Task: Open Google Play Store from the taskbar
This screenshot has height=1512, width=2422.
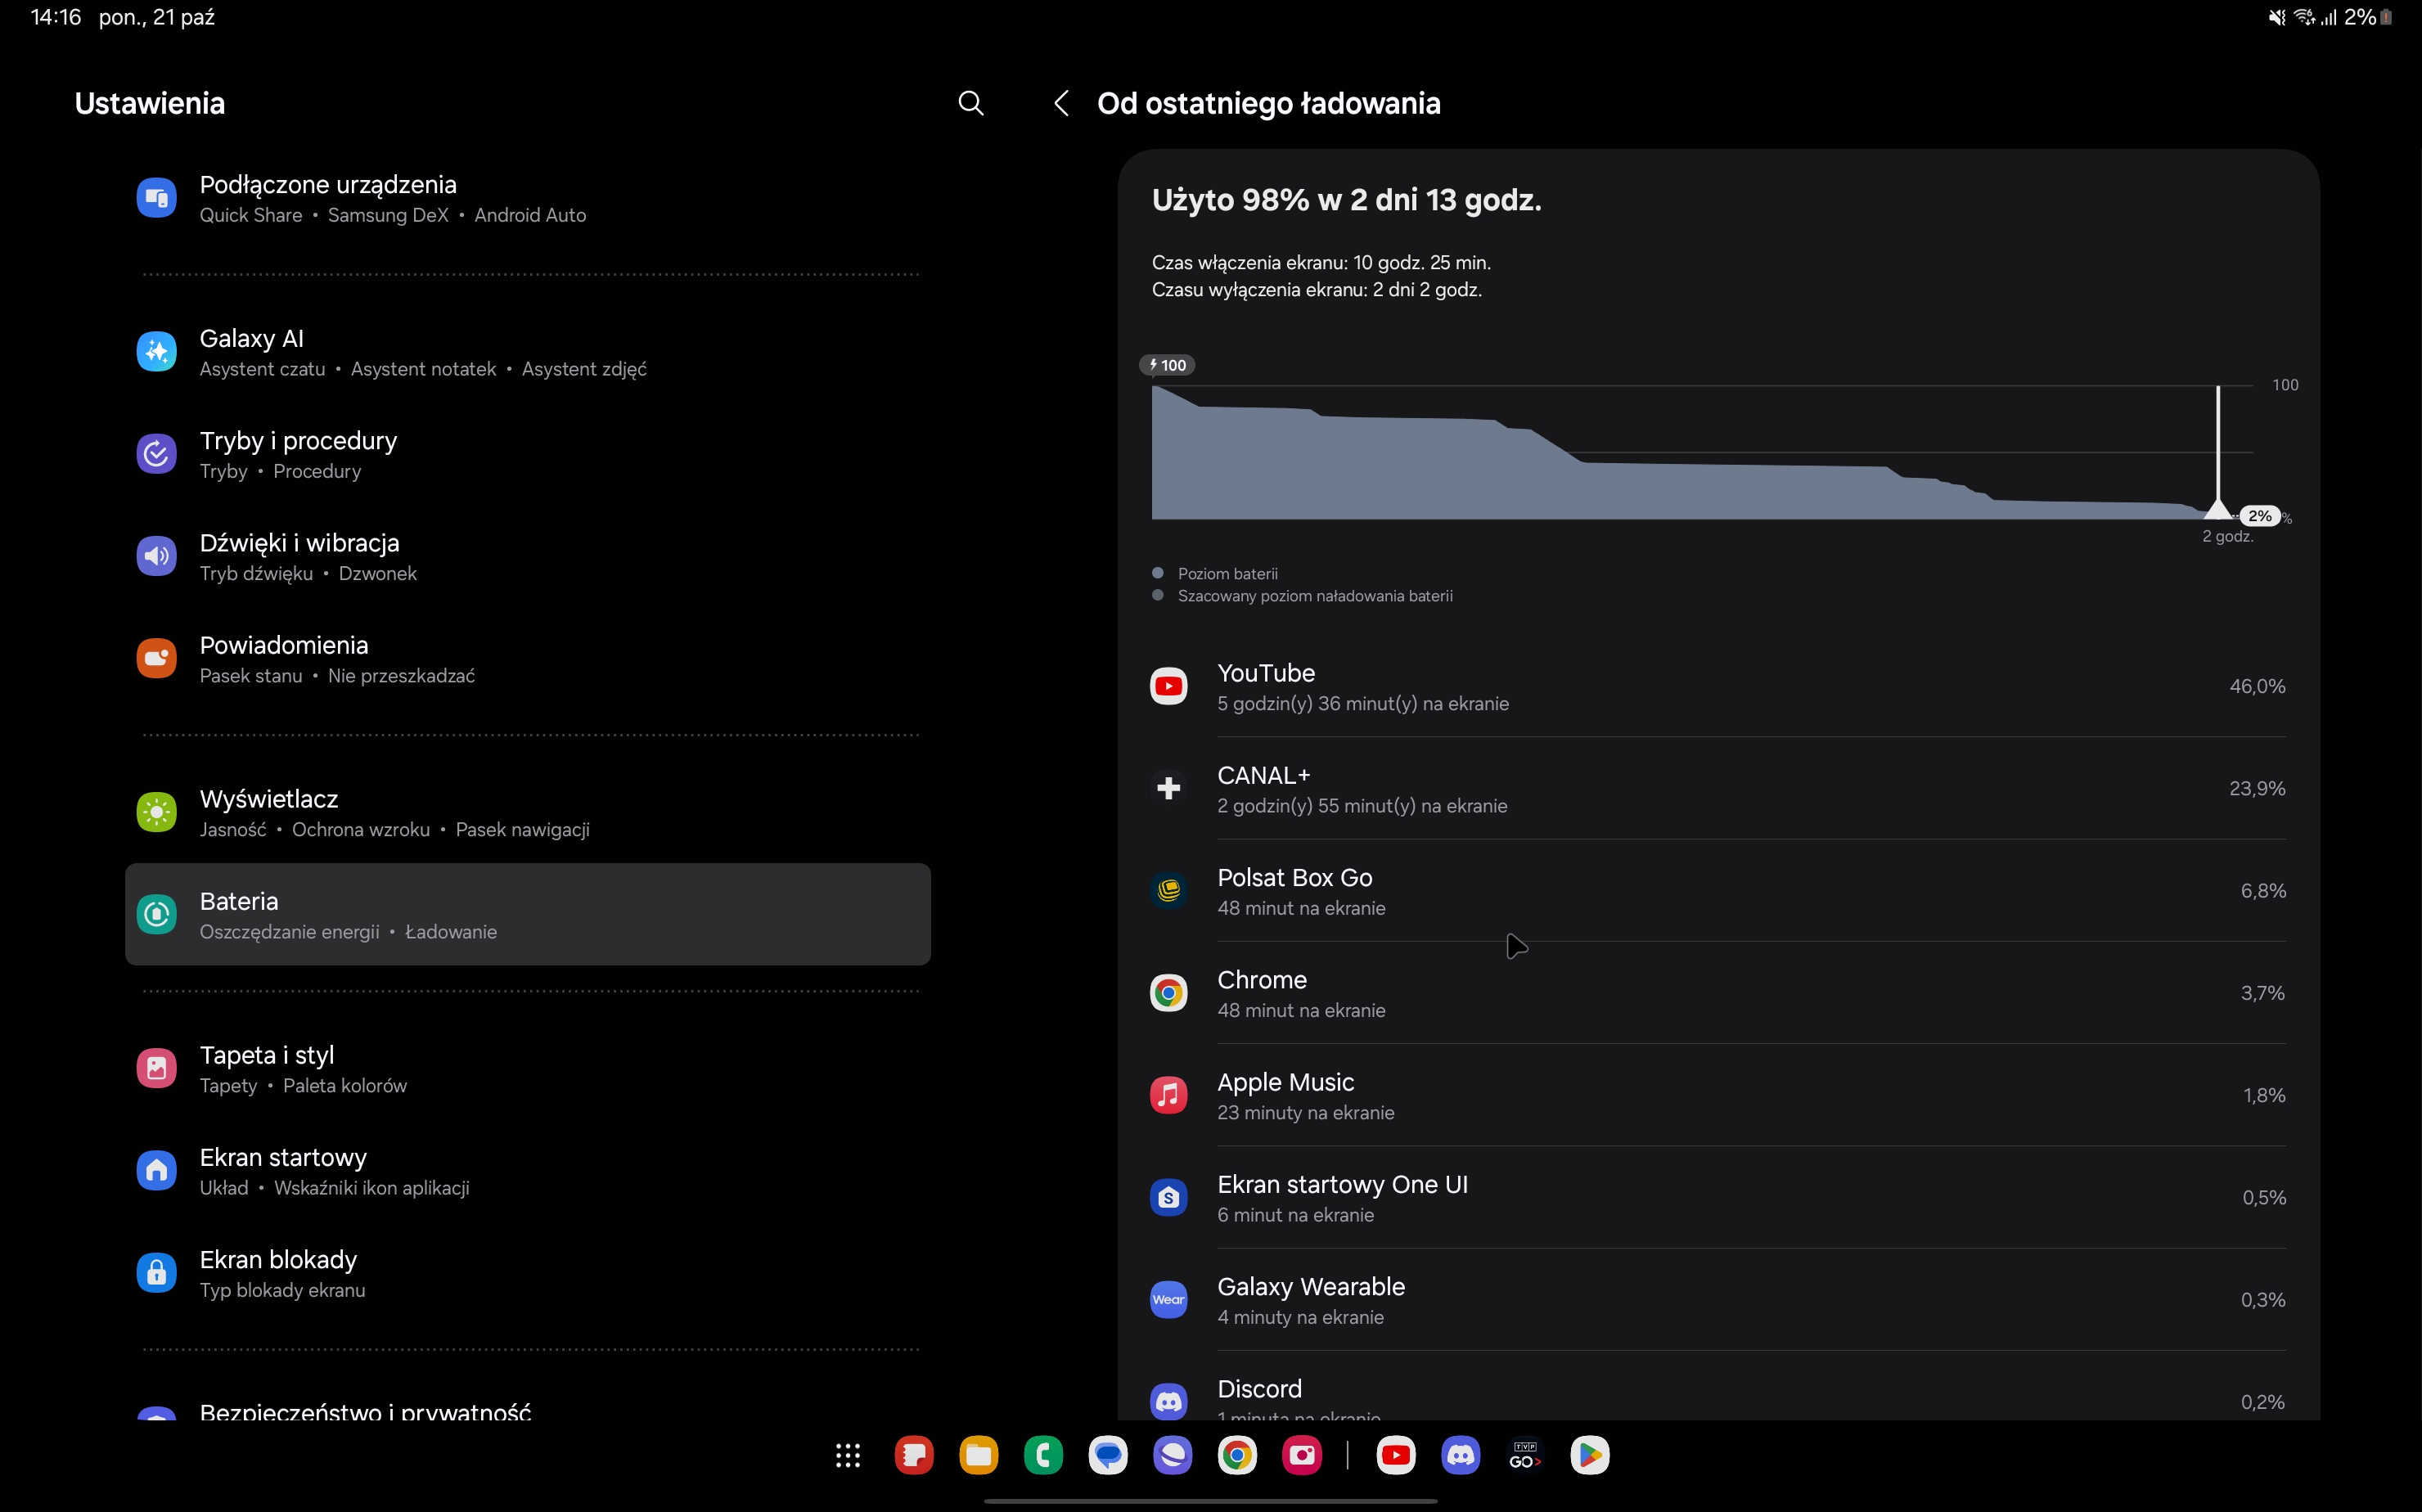Action: click(x=1589, y=1456)
